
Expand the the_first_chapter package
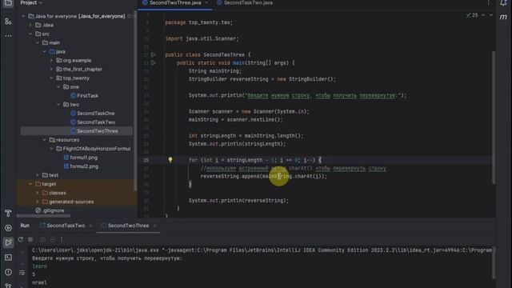click(51, 70)
